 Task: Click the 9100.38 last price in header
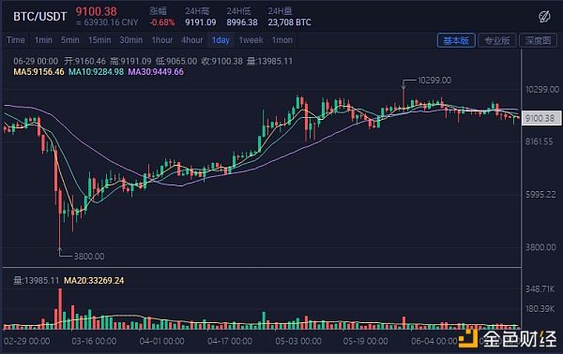tap(97, 11)
